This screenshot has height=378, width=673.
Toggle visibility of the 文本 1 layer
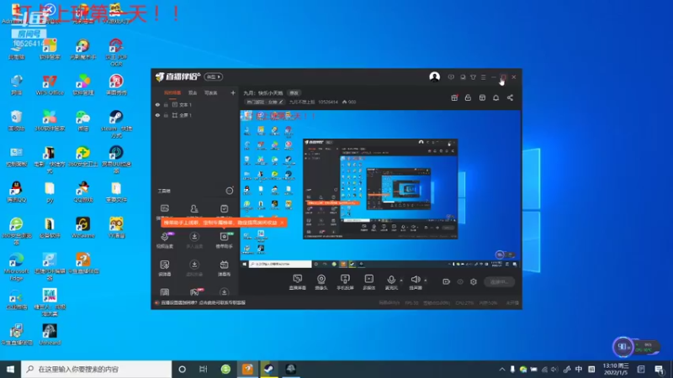tap(157, 104)
